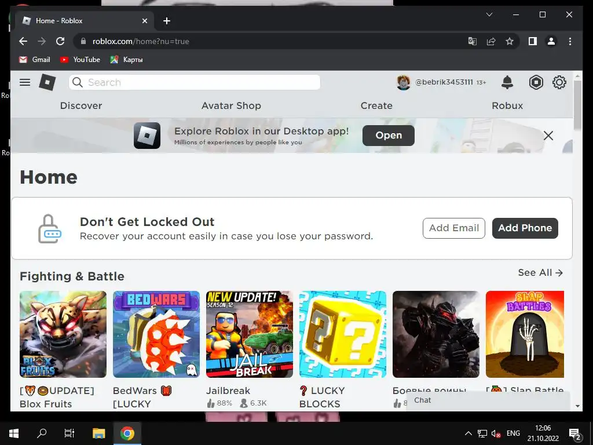Screen dimensions: 593x445
Task: Open the notifications bell
Action: coord(507,82)
